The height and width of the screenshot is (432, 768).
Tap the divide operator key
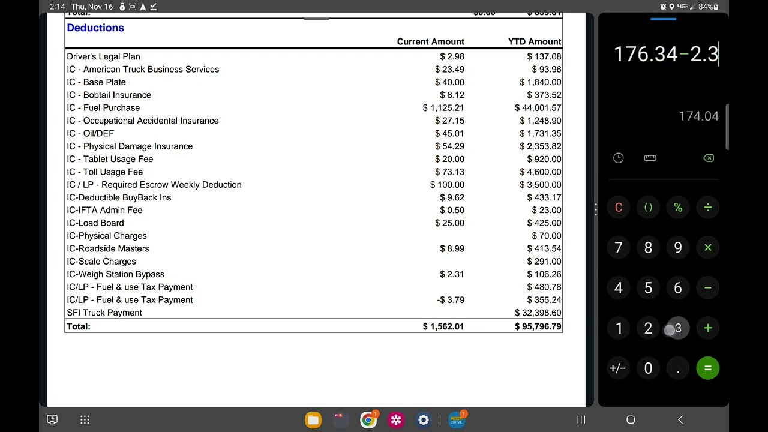pos(708,208)
